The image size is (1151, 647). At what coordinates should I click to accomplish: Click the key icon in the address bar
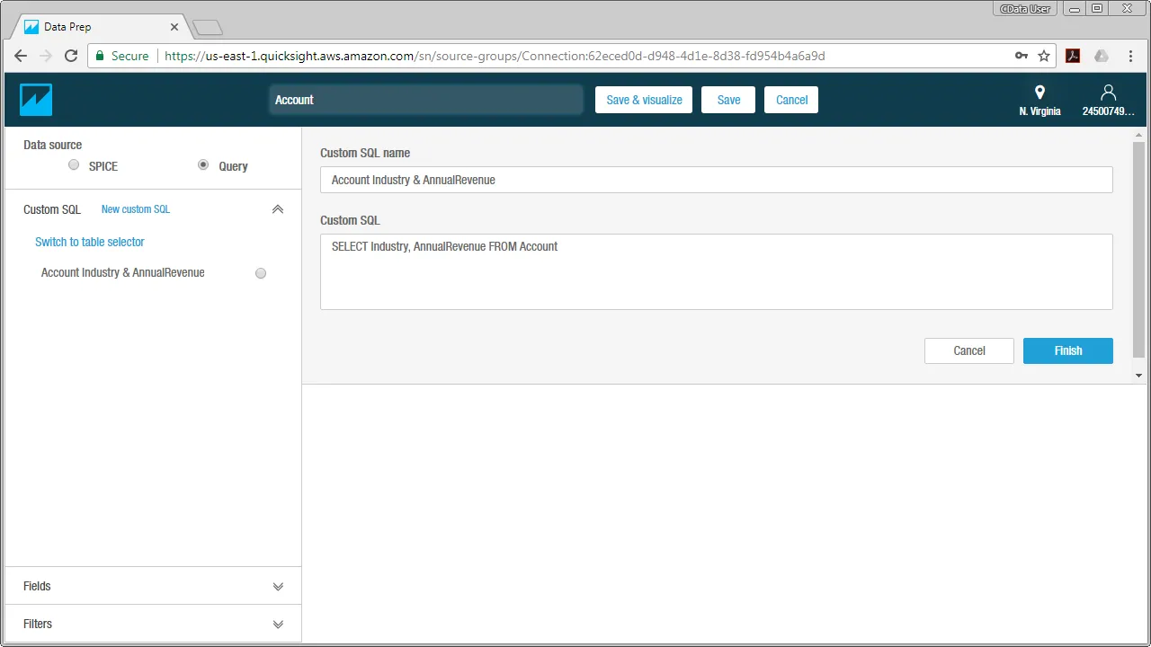[x=1022, y=55]
